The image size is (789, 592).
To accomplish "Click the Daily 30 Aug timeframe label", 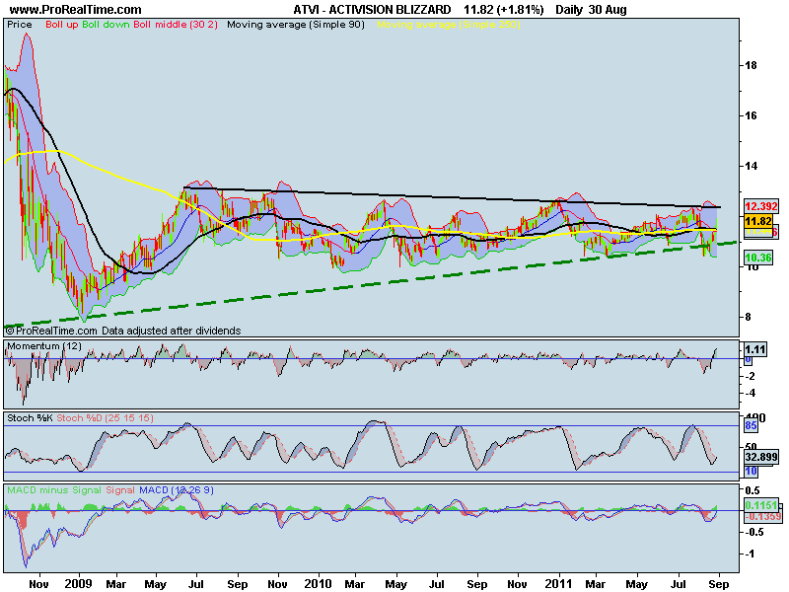I will (x=591, y=9).
